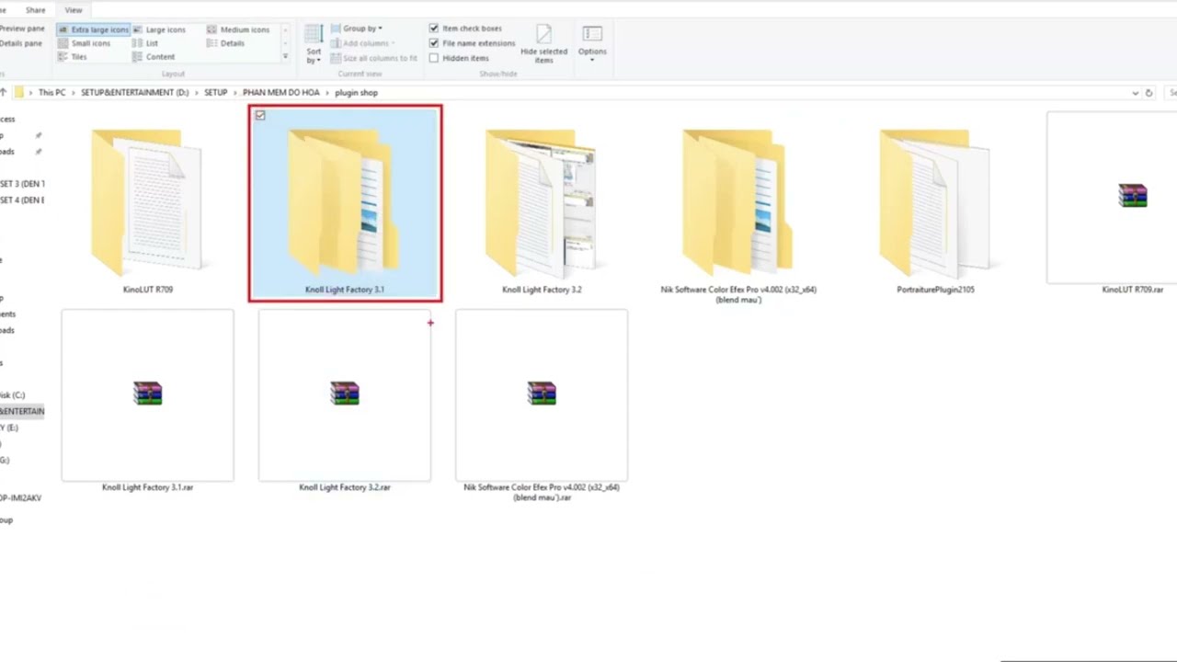The image size is (1177, 662).
Task: Open the PortraiturePlugin2105 folder
Action: pyautogui.click(x=935, y=204)
